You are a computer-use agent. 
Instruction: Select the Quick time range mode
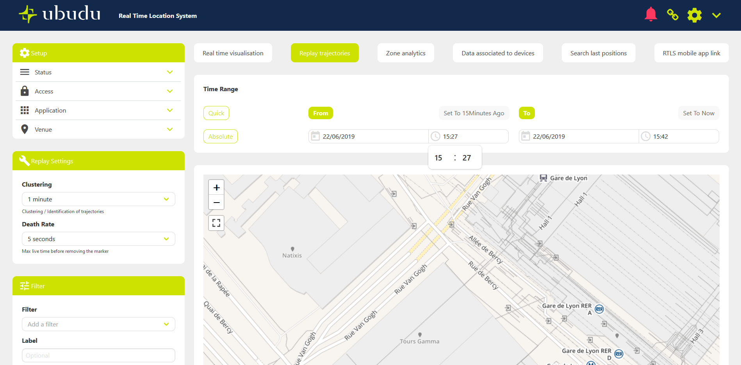(x=216, y=113)
